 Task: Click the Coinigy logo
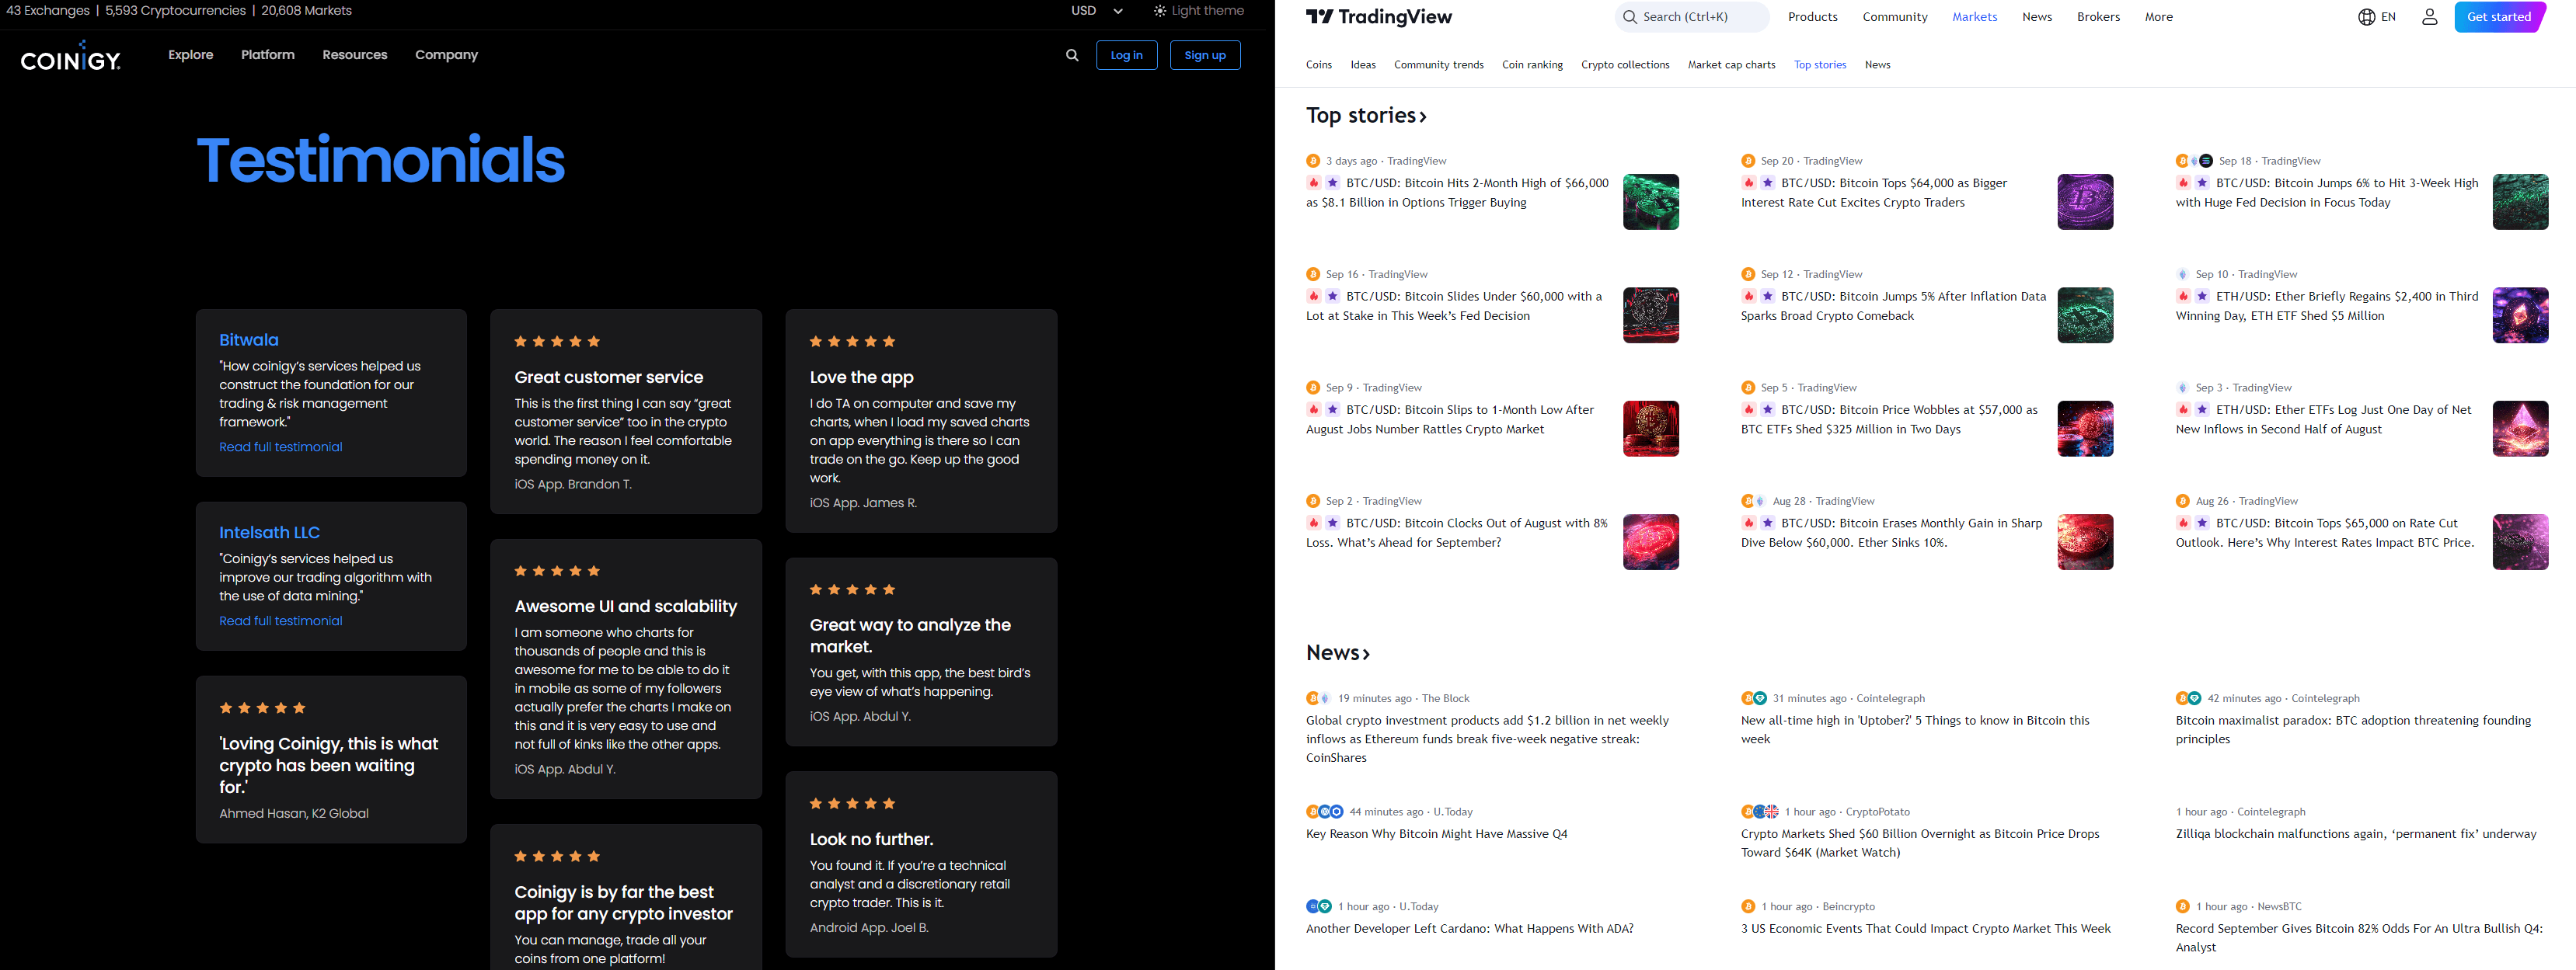[x=70, y=57]
